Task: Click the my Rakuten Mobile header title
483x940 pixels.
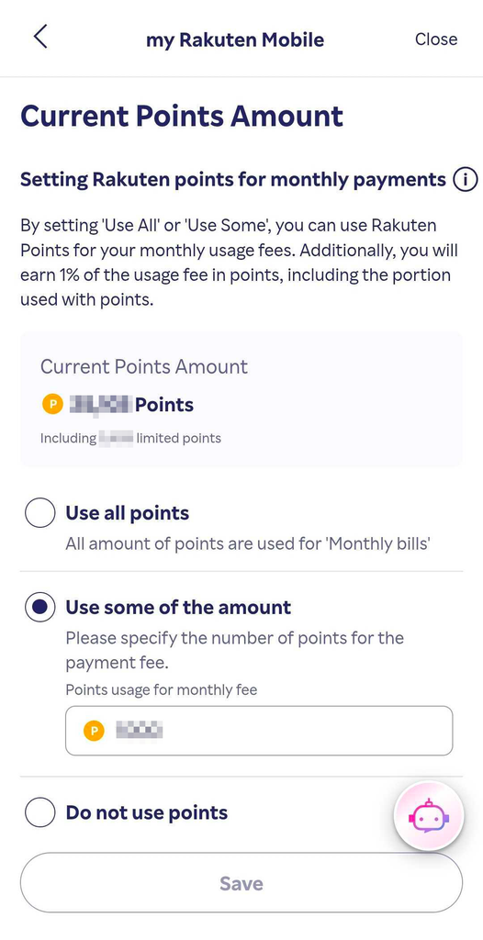Action: pyautogui.click(x=234, y=39)
